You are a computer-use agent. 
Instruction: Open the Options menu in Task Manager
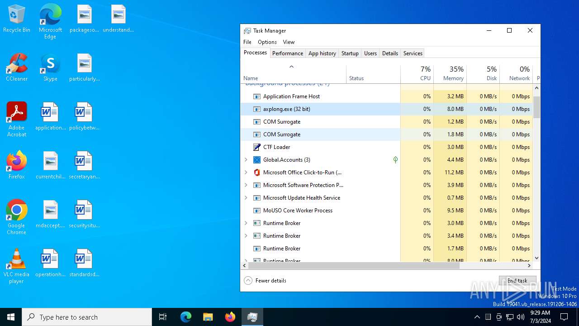[267, 42]
